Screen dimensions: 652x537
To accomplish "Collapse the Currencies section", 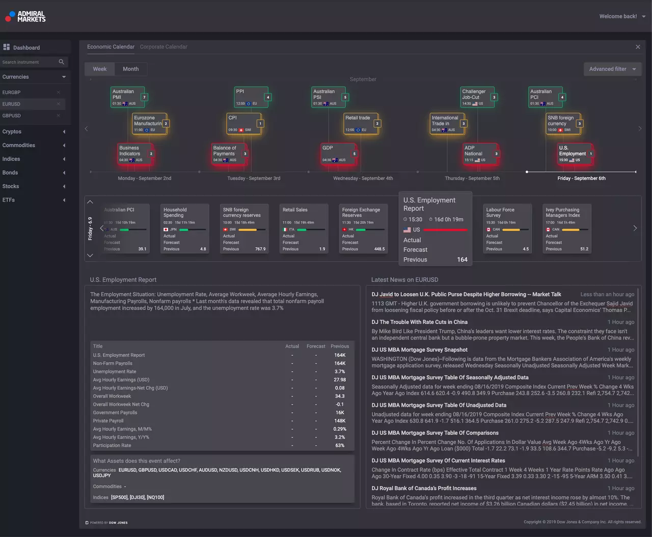I will point(64,77).
